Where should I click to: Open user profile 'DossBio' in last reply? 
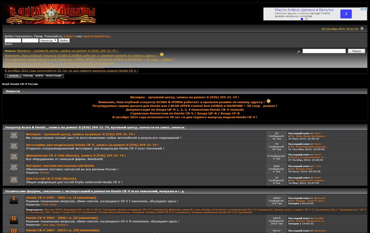(x=319, y=218)
